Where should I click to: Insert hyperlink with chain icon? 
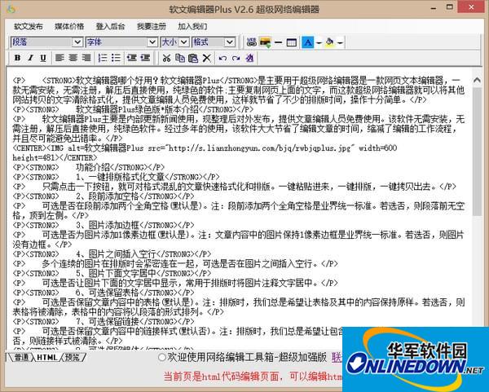(251, 42)
